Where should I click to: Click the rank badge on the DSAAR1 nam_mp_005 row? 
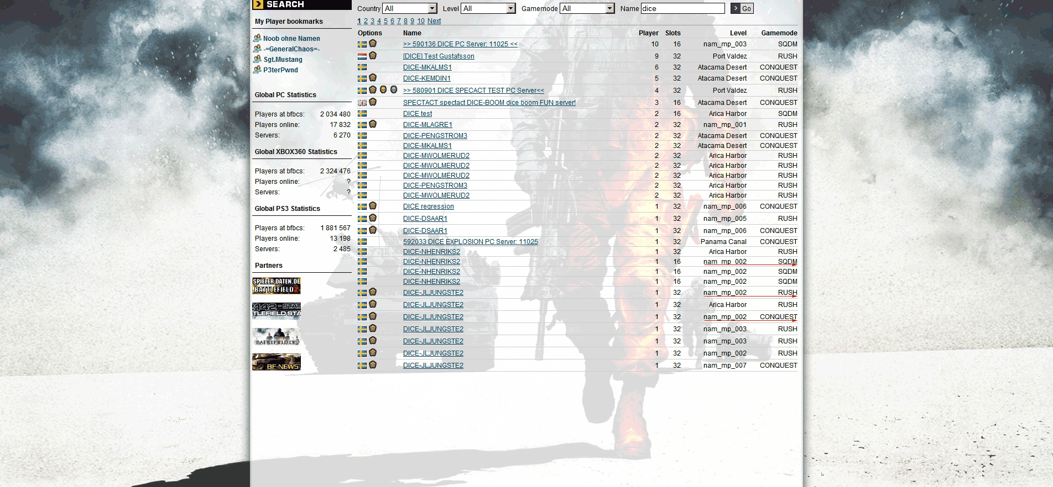[373, 218]
